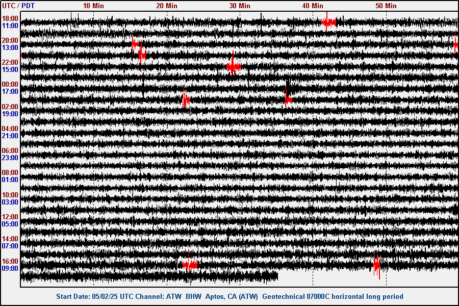Select the 03:00 PDT time label
This screenshot has width=459, height=306.
pos(10,202)
